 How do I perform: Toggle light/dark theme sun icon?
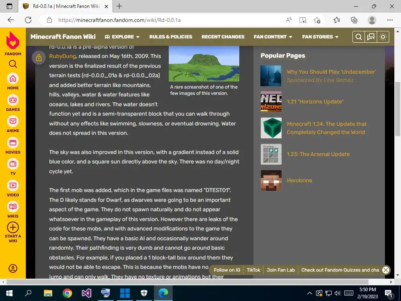tap(383, 37)
